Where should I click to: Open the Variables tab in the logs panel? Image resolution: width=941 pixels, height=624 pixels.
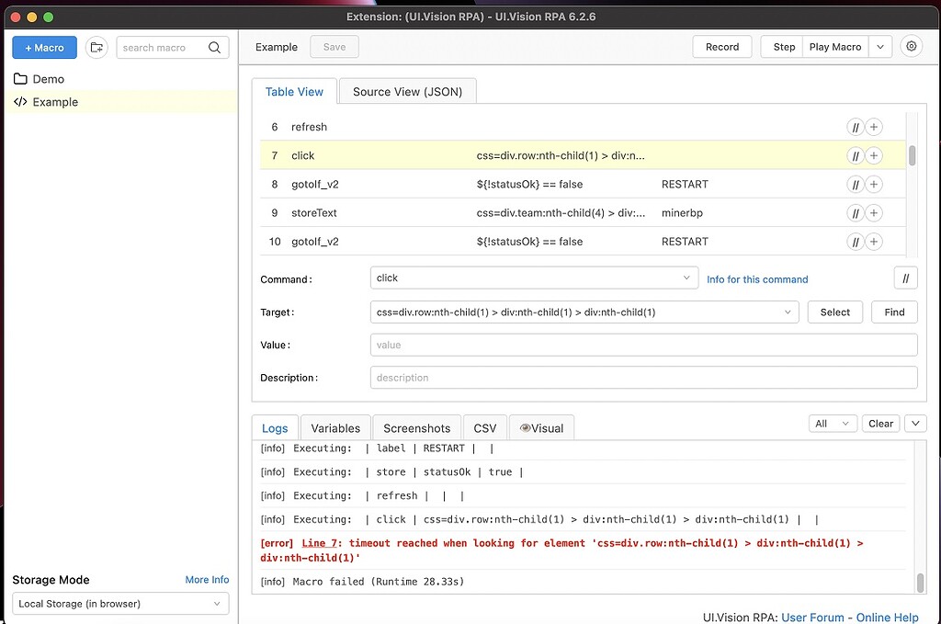pos(334,427)
